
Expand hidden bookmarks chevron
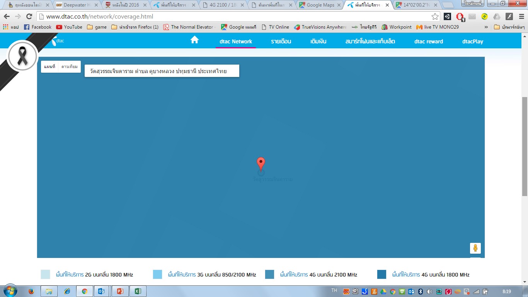coord(486,27)
